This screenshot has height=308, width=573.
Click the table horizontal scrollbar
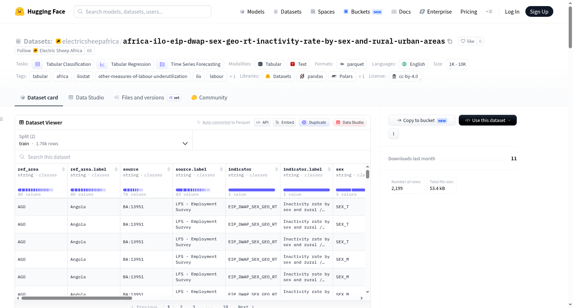pyautogui.click(x=77, y=298)
